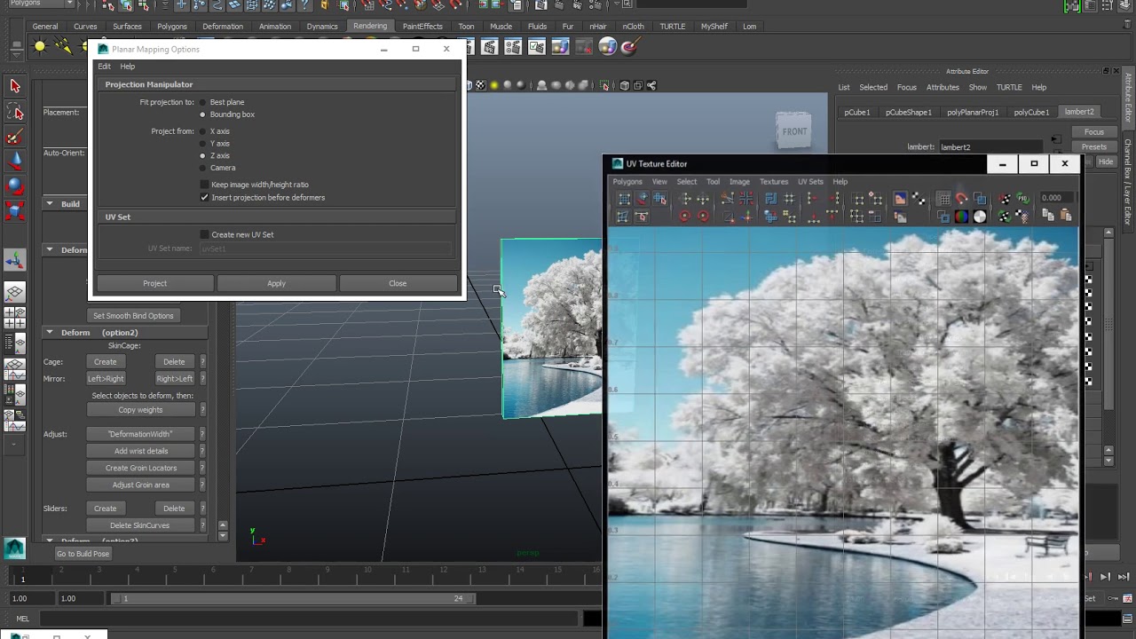The width and height of the screenshot is (1136, 639).
Task: Switch to the Polygons shelf tab
Action: click(x=172, y=27)
